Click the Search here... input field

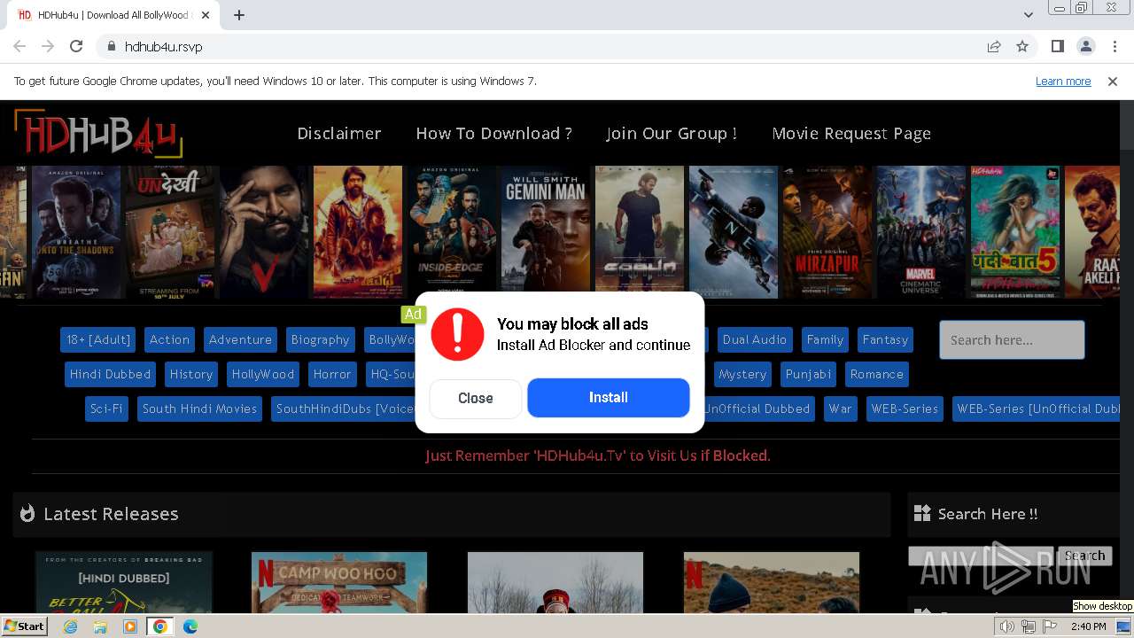(1012, 339)
